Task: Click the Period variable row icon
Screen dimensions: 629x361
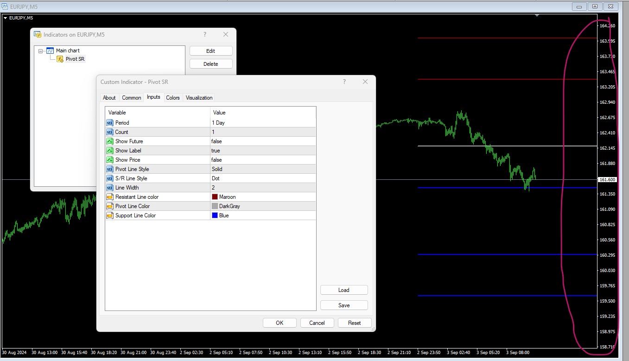Action: tap(110, 123)
